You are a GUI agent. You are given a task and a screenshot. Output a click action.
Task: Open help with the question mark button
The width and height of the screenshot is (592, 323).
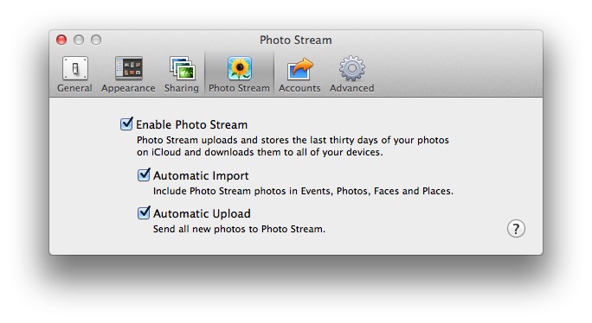(x=516, y=228)
